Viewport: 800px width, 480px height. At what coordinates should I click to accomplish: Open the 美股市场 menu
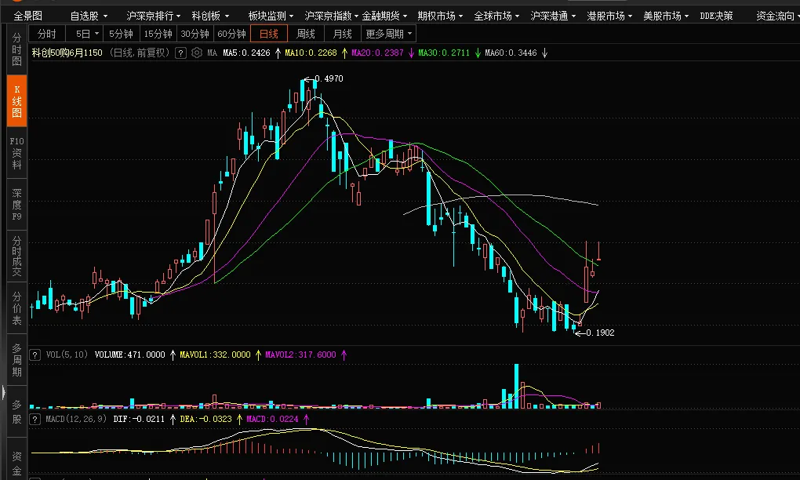[x=666, y=16]
